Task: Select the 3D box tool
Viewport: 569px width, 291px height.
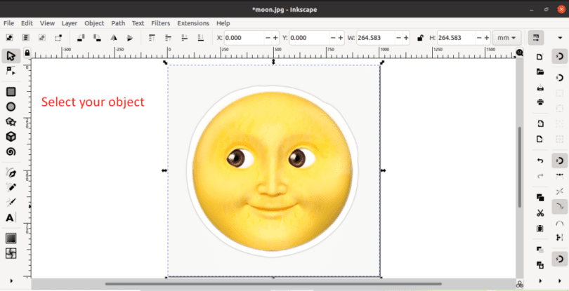Action: (x=11, y=137)
